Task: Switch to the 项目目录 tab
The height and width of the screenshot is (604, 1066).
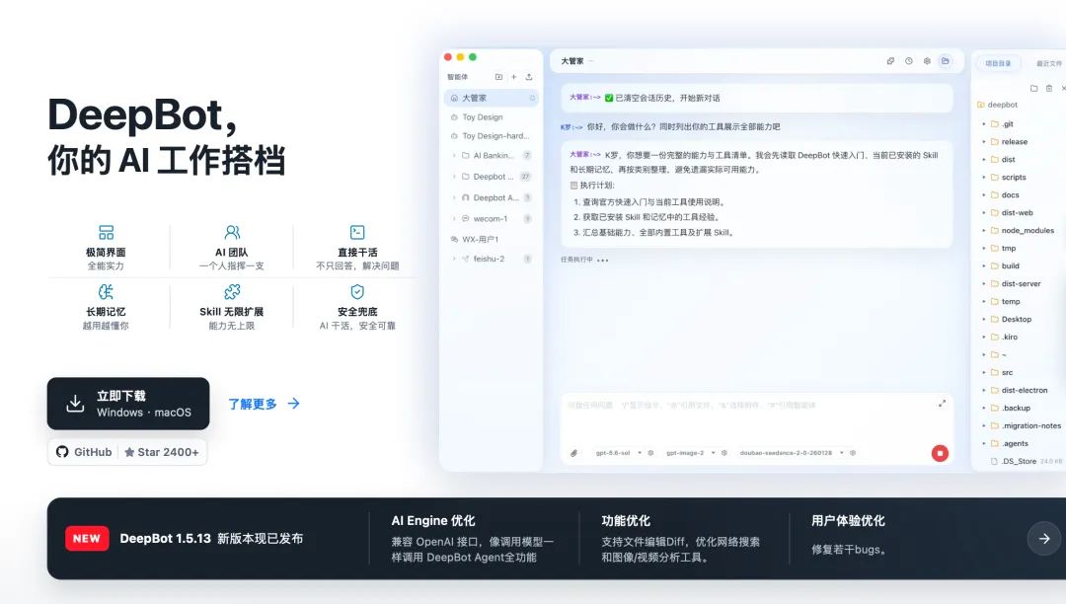Action: 998,63
